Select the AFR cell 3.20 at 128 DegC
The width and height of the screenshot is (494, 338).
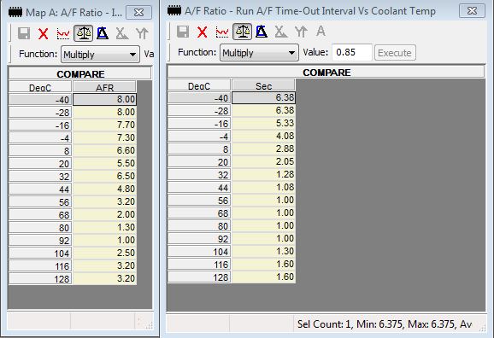[x=104, y=279]
